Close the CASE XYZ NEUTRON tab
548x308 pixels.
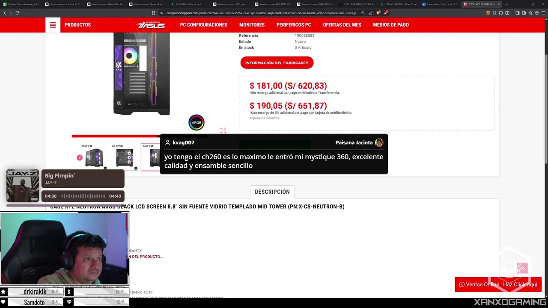click(x=498, y=4)
